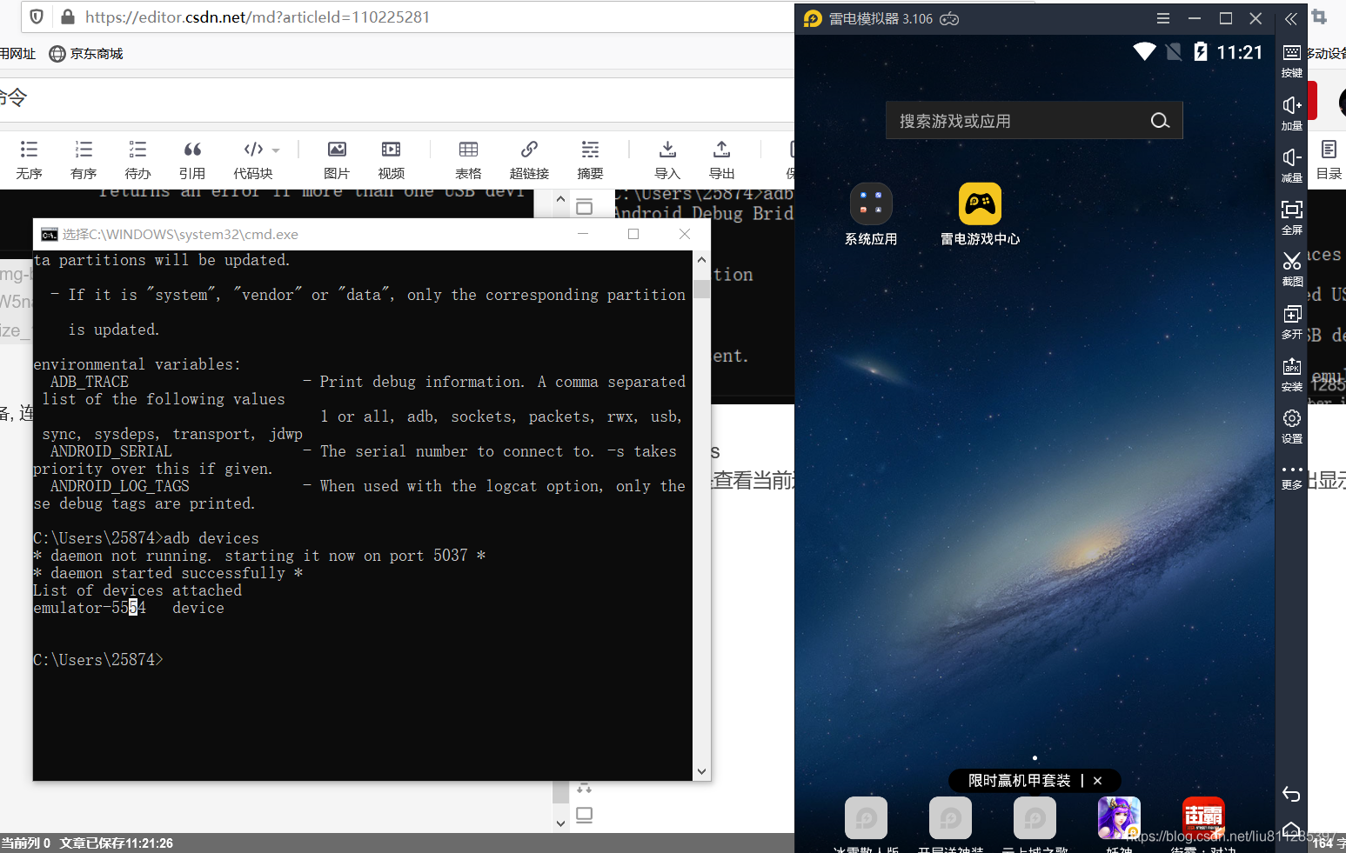The width and height of the screenshot is (1346, 853).
Task: Dismiss the 限时赢机甲套装 tooltip with its X
Action: click(1097, 781)
